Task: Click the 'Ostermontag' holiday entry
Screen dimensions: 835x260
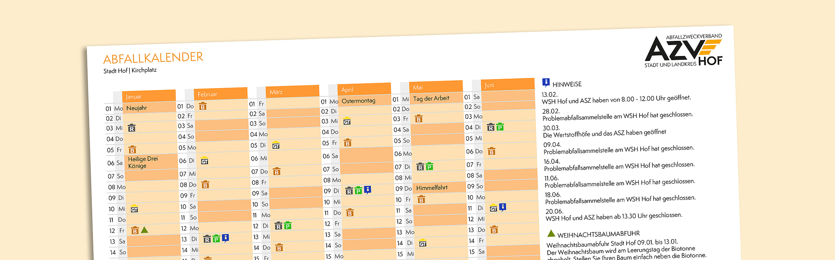Action: click(358, 101)
